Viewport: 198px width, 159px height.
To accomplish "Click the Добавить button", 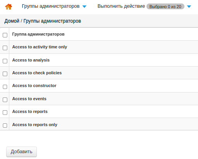I will 21,152.
